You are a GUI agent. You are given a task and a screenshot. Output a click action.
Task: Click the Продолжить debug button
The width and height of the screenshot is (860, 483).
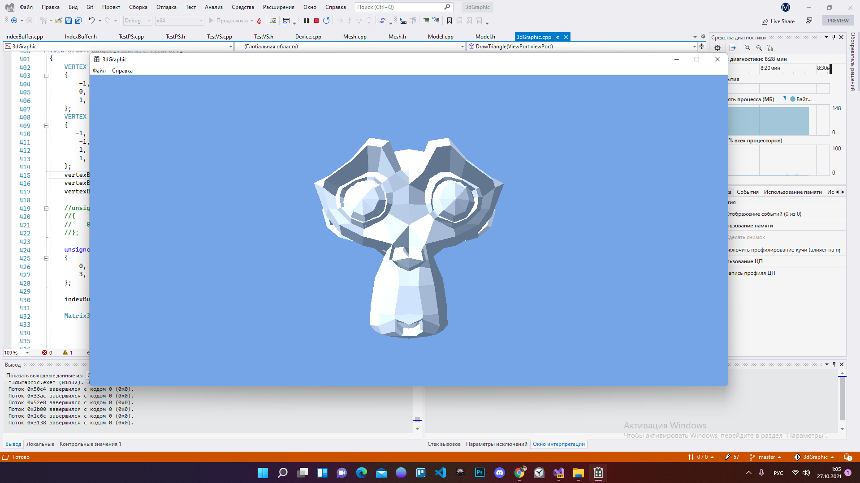(x=228, y=21)
